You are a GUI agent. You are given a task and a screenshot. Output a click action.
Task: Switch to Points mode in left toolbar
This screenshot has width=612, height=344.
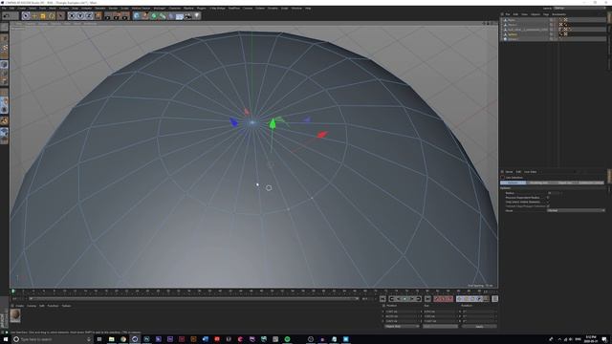[4, 64]
